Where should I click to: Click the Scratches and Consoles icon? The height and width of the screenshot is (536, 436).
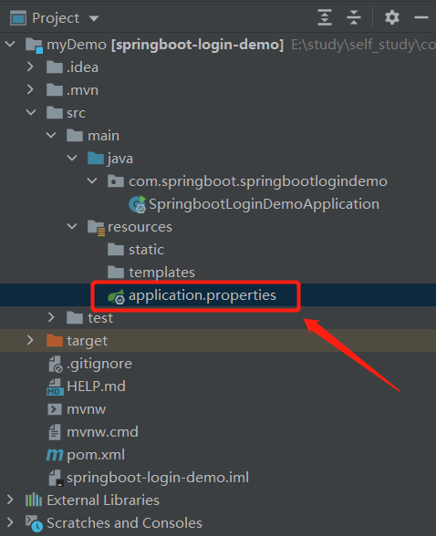(34, 523)
